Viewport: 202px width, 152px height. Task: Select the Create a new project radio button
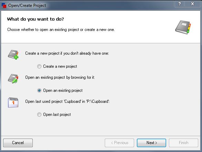[x=39, y=66]
